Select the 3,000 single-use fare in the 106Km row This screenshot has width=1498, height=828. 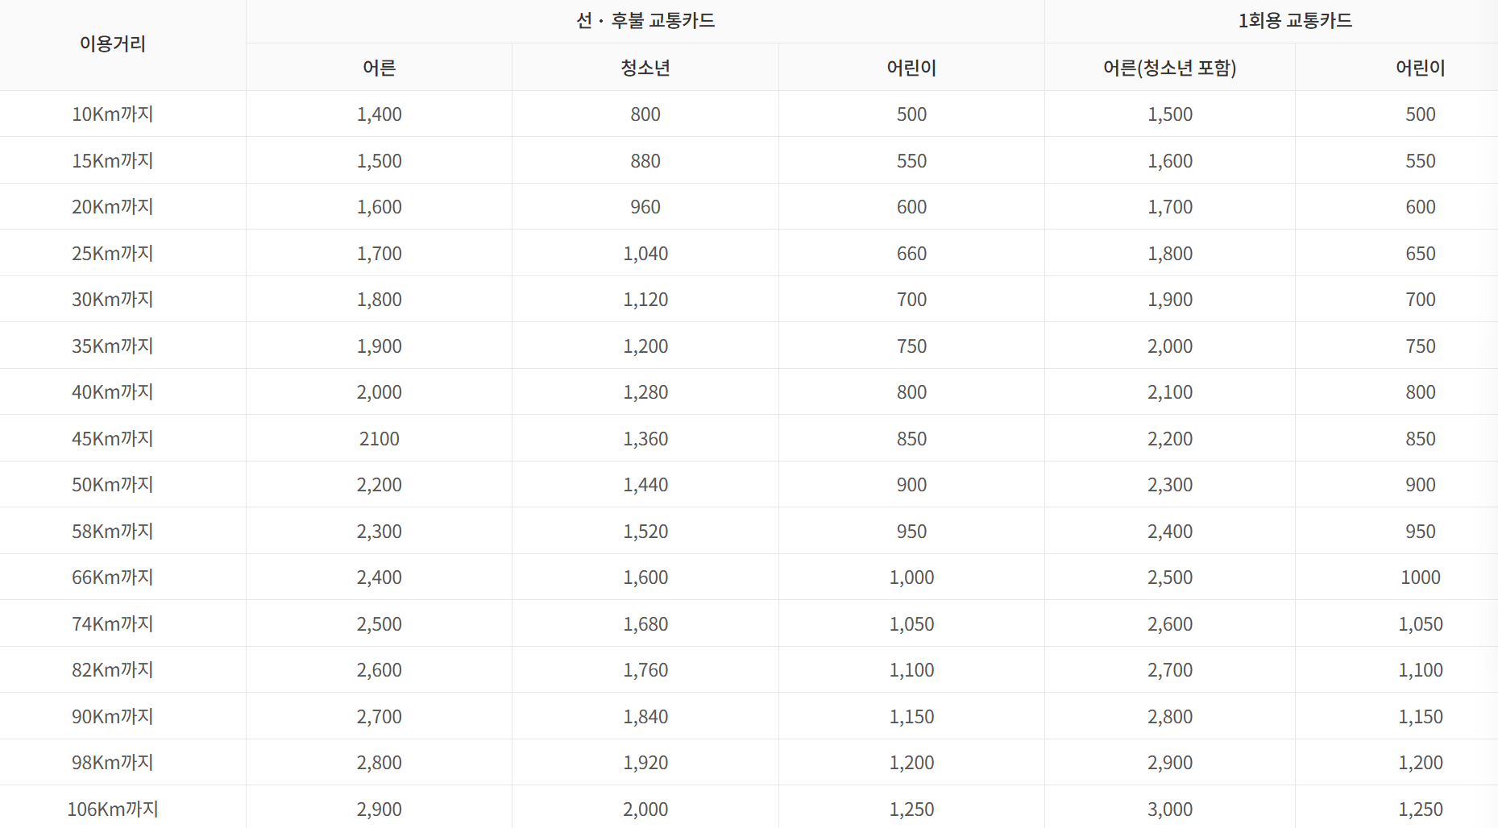point(1168,809)
